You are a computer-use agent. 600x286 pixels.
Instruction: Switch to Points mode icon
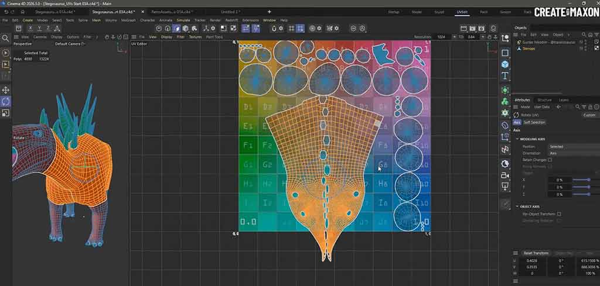pos(159,28)
